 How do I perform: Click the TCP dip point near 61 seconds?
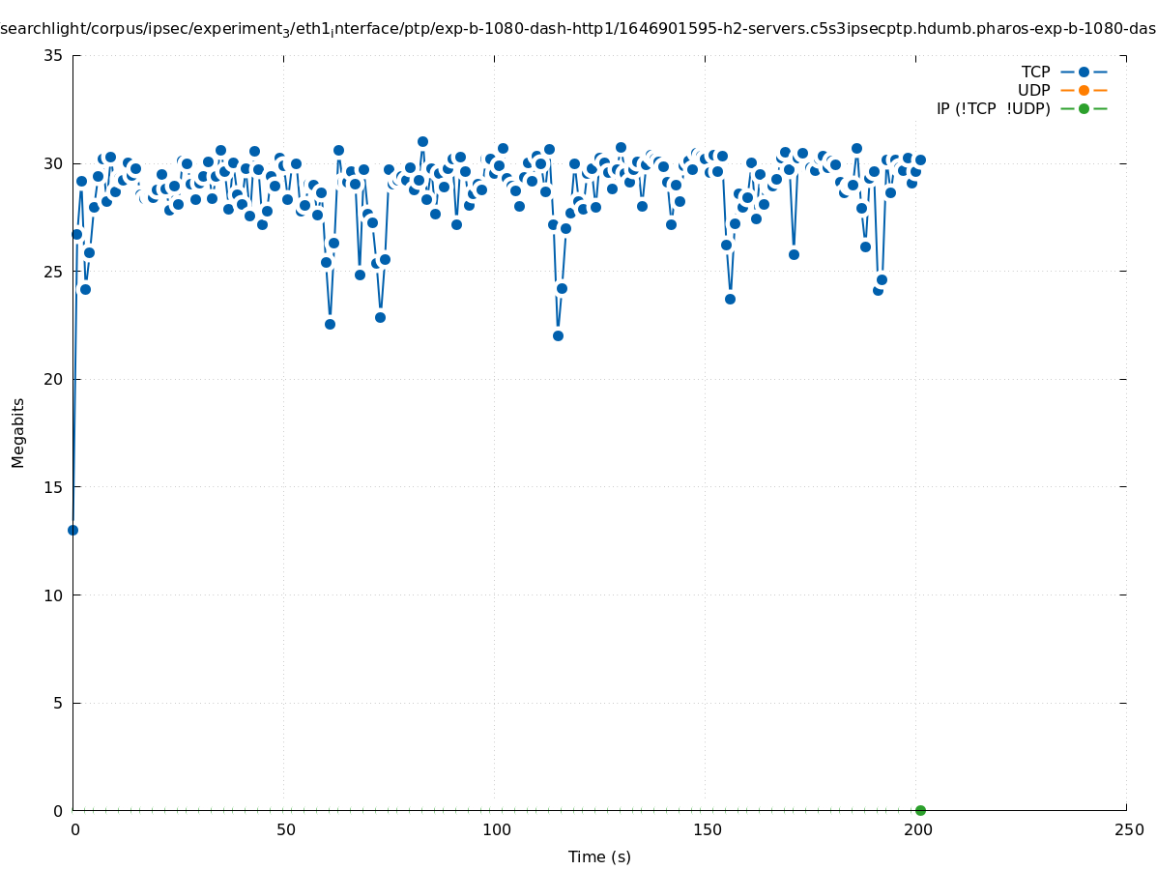click(330, 324)
